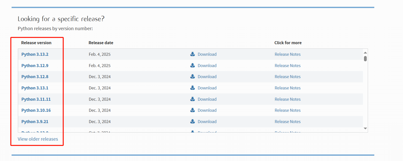Click Download text link for Python 3.13.2

coord(207,54)
